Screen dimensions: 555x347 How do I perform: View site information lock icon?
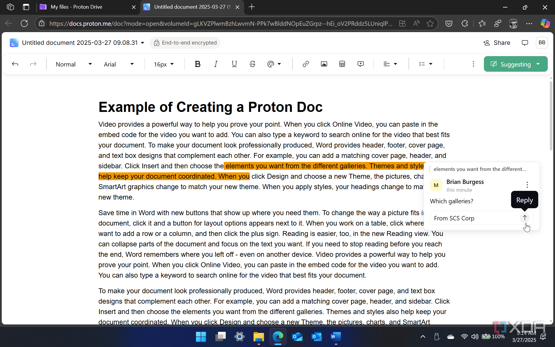click(42, 23)
